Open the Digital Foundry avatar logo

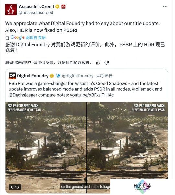[x=12, y=76]
